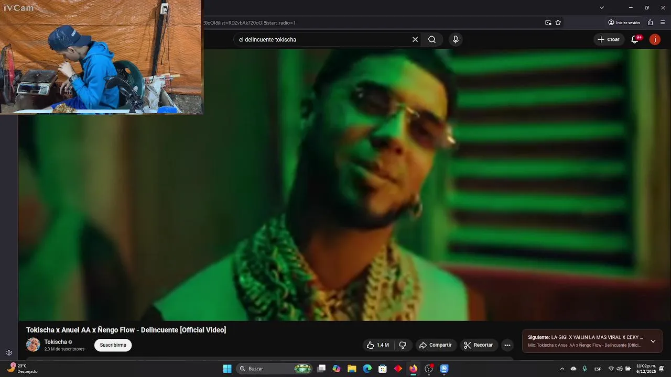Open the Windows Start menu
This screenshot has width=671, height=377.
click(x=227, y=369)
